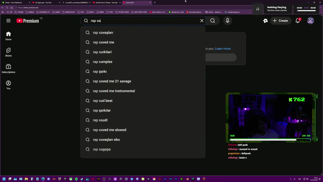The height and width of the screenshot is (182, 323).
Task: Choose 'rap saudi' suggestion
Action: (143, 120)
